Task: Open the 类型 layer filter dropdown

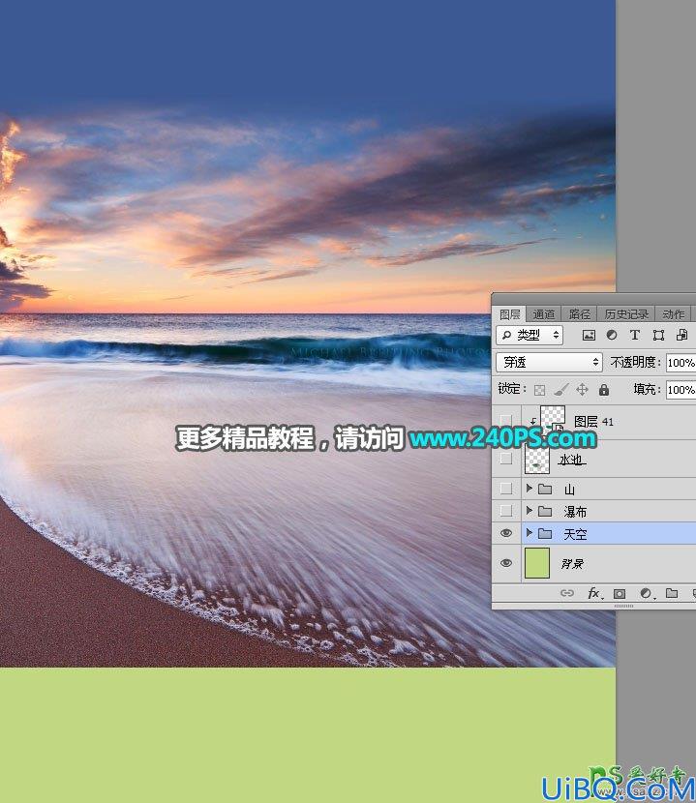Action: [530, 335]
